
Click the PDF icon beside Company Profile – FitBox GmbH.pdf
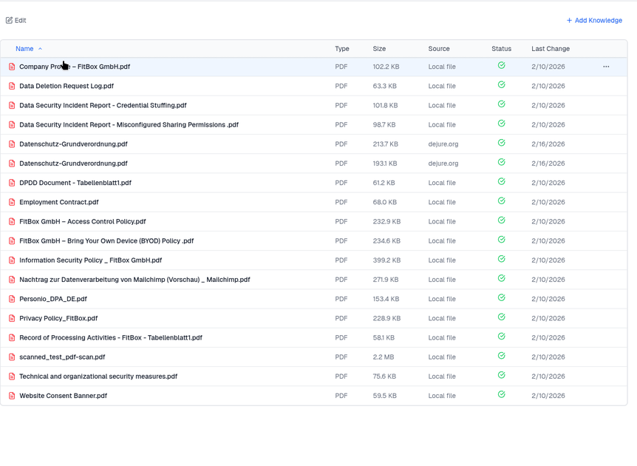point(12,67)
